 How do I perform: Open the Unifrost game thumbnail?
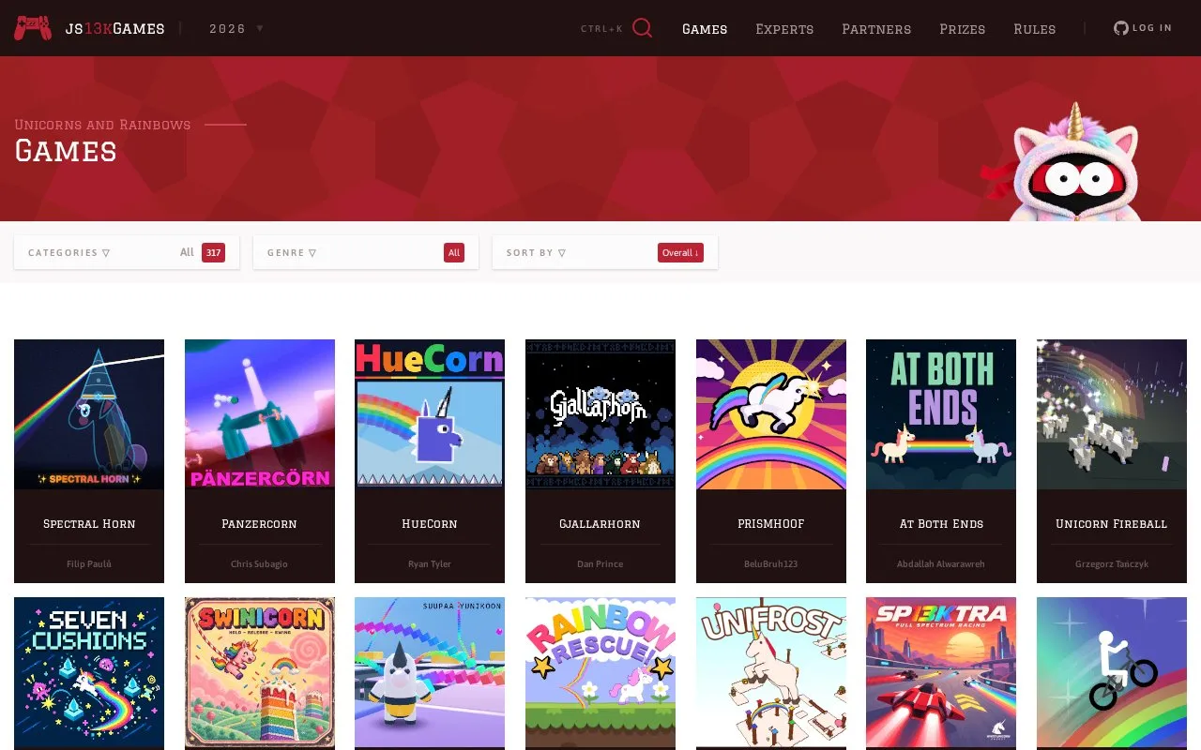coord(771,672)
